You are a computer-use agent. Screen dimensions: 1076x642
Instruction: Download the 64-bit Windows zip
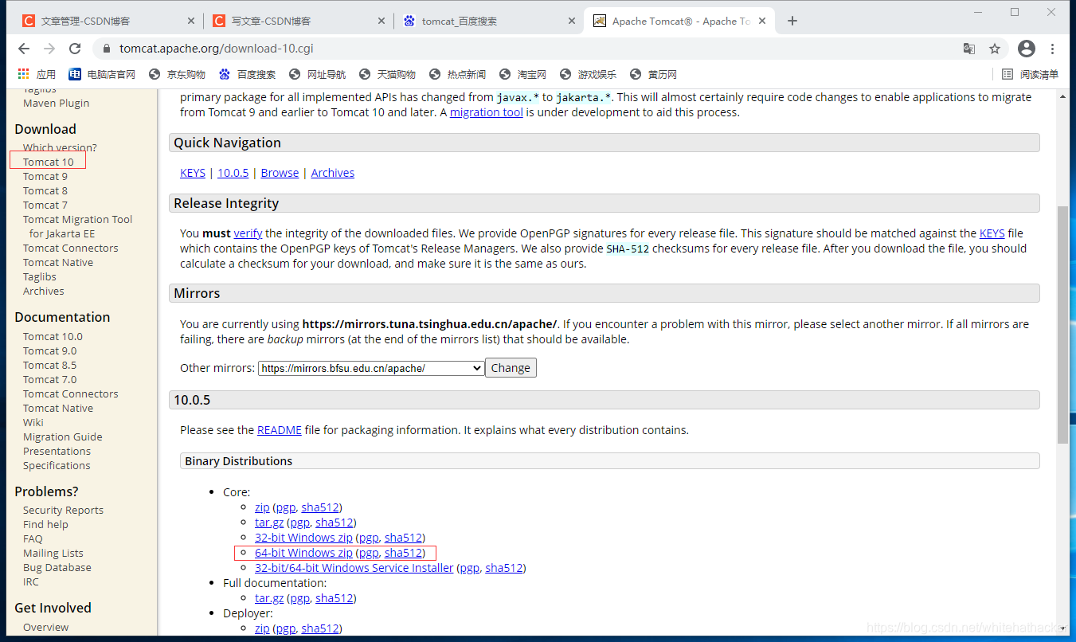[303, 553]
